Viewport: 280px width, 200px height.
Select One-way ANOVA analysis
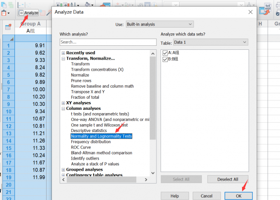click(110, 119)
